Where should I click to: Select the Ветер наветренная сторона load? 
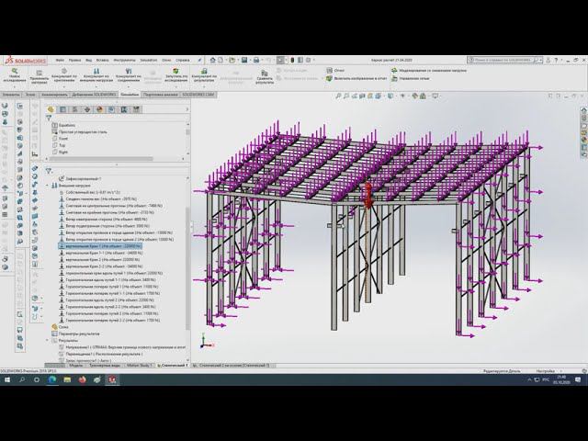103,220
